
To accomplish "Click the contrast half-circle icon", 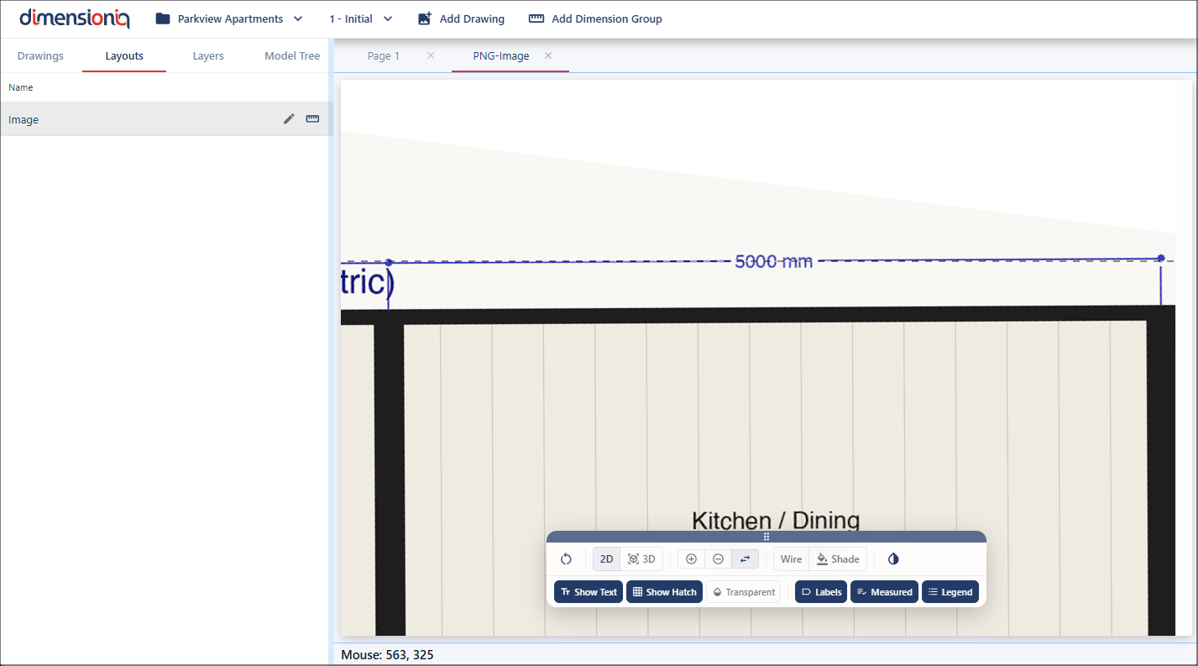I will point(893,559).
